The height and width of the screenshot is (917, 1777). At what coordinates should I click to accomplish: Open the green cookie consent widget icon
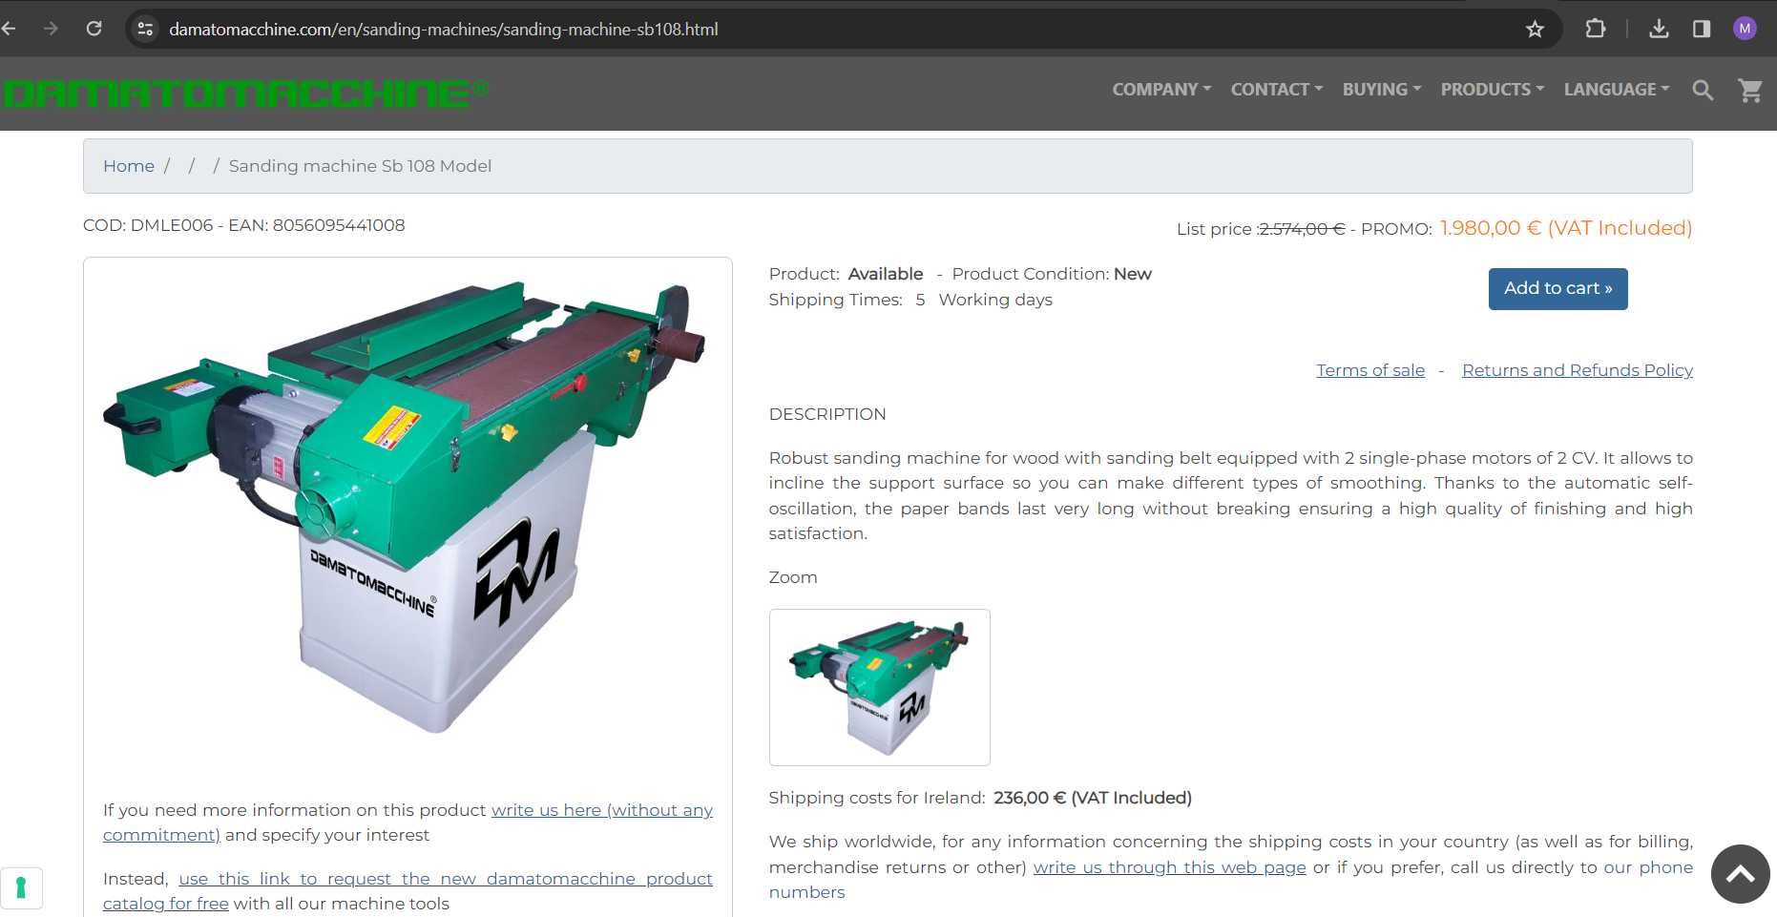coord(21,888)
